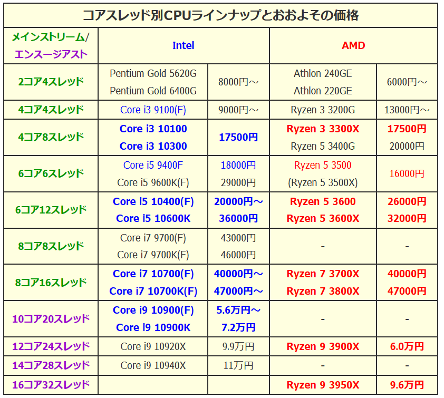Viewport: 444px width, 398px height.
Task: Click the Core i5 10600K entry
Action: click(x=153, y=218)
